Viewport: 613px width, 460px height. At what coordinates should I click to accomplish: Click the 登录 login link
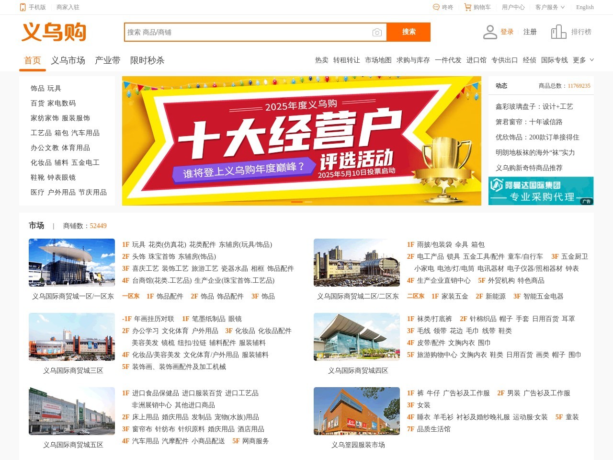(x=507, y=32)
